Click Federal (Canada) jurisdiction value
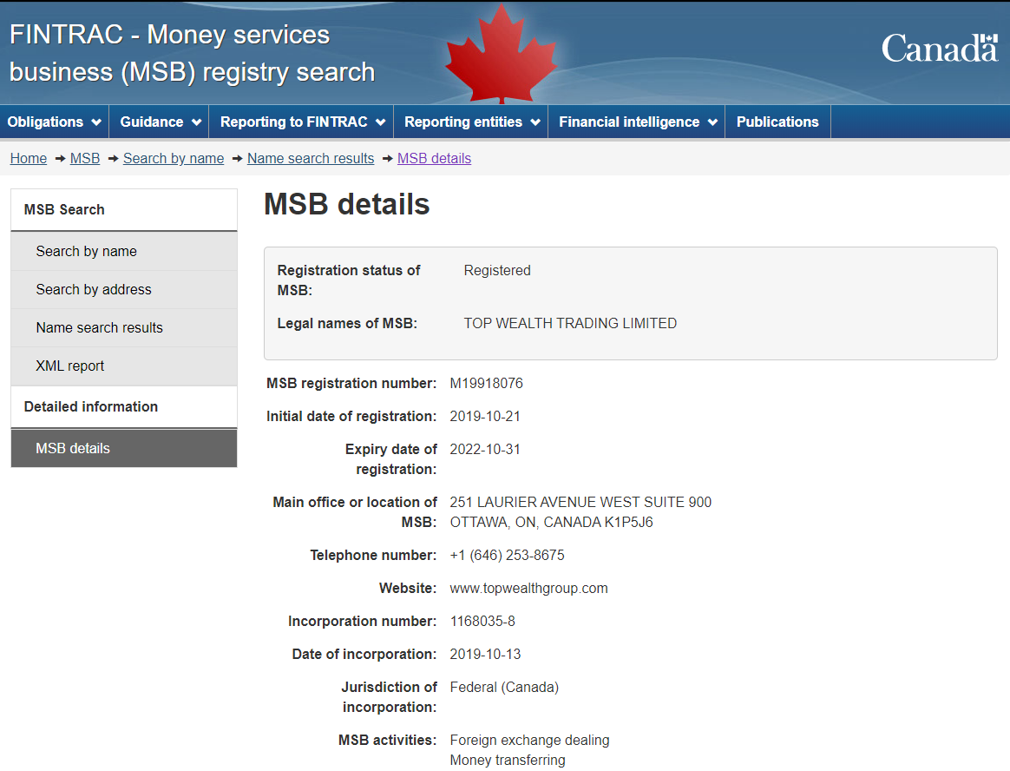This screenshot has height=771, width=1010. click(504, 687)
